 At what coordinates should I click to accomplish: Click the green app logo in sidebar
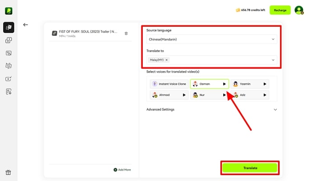(9, 11)
